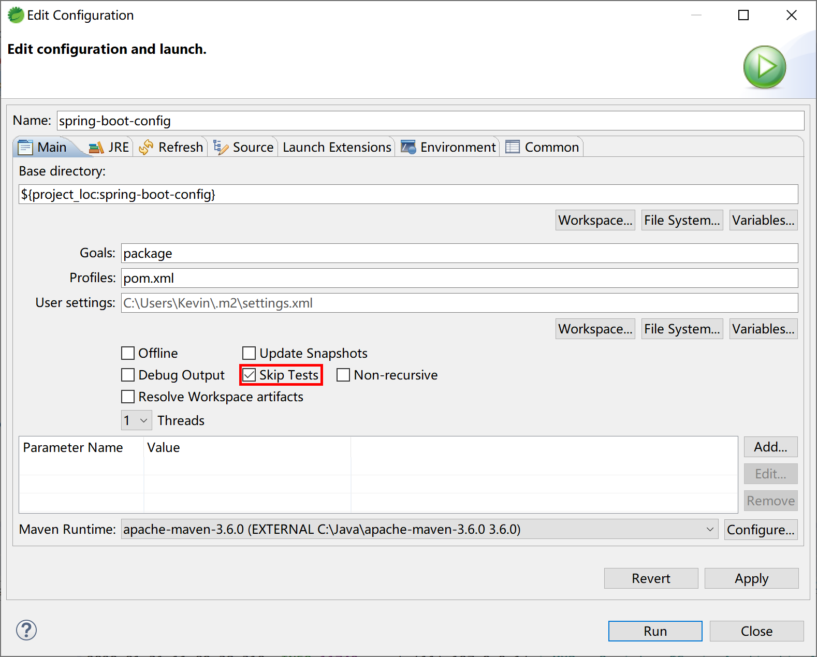
Task: Switch to the Refresh tab
Action: [x=172, y=148]
